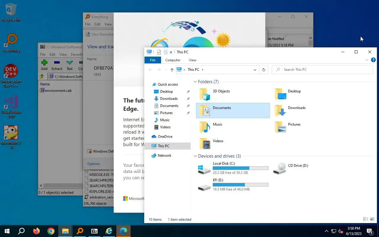Collapse the Folders (7) group

(195, 82)
